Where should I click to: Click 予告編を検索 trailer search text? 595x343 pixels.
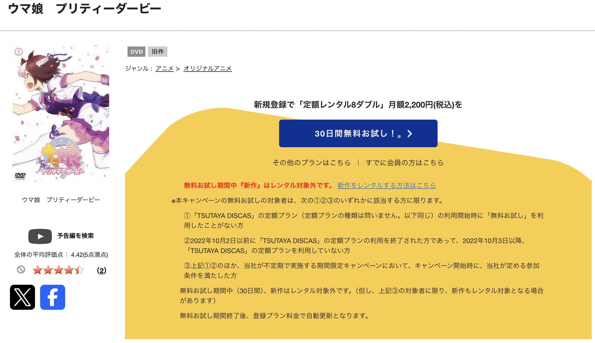coord(75,236)
